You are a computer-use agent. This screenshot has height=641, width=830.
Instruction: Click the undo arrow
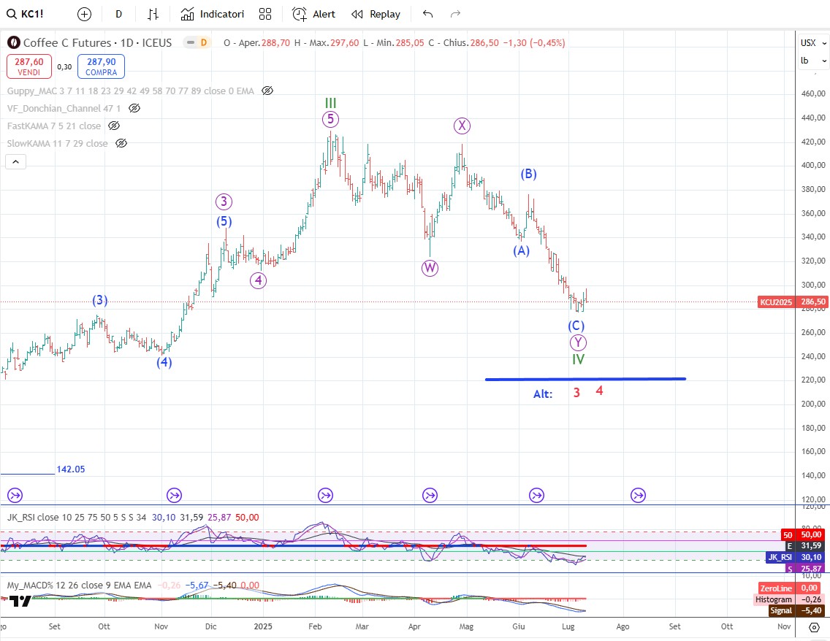tap(428, 14)
